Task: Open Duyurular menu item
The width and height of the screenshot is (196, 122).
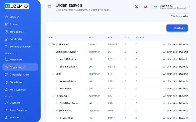Action: (x=20, y=102)
